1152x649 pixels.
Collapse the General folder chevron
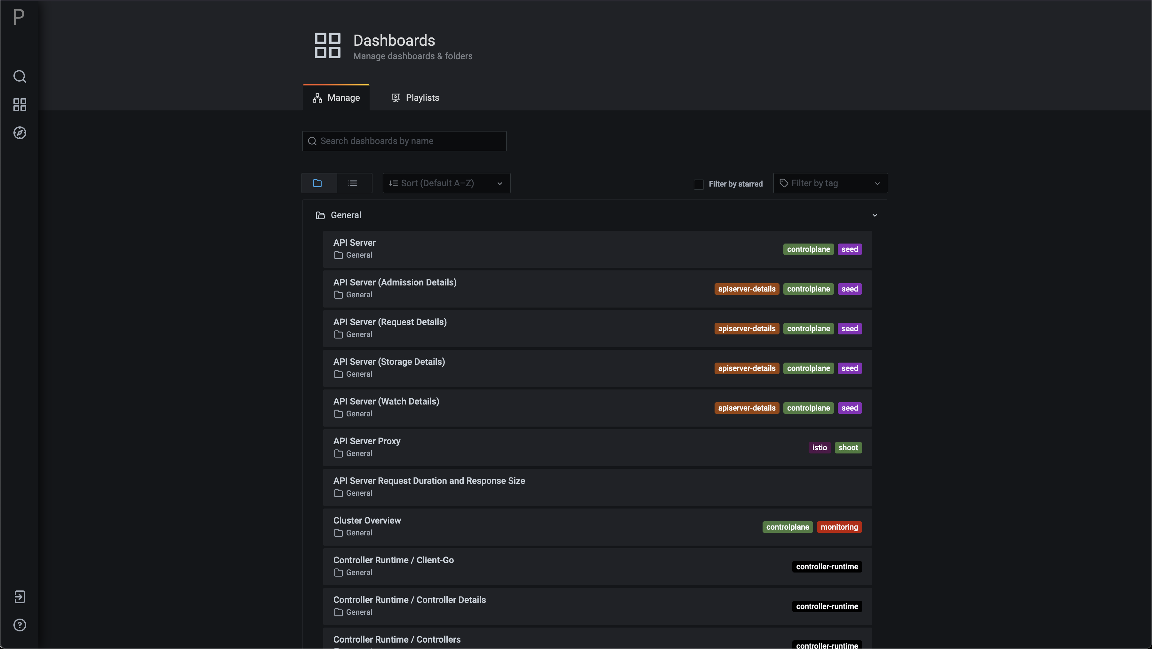[875, 216]
